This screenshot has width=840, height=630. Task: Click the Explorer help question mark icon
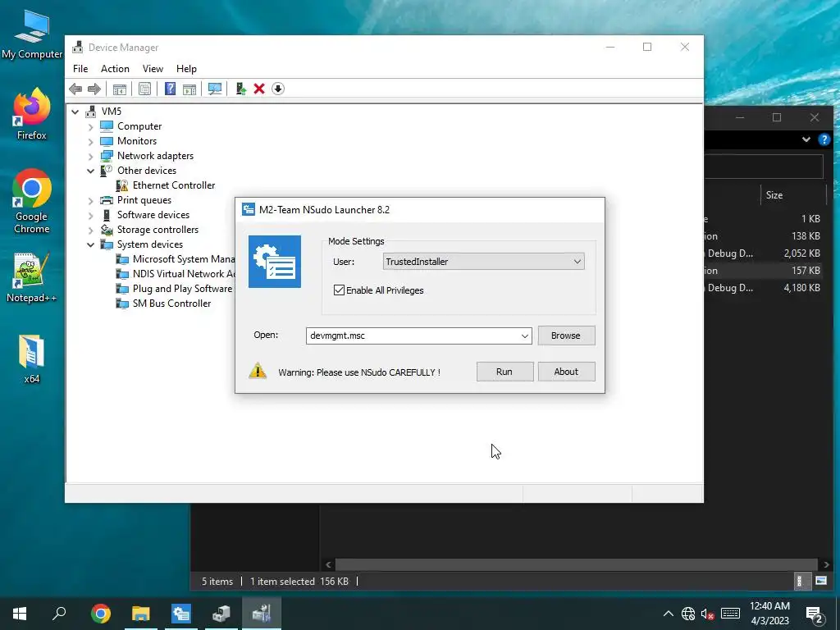824,139
